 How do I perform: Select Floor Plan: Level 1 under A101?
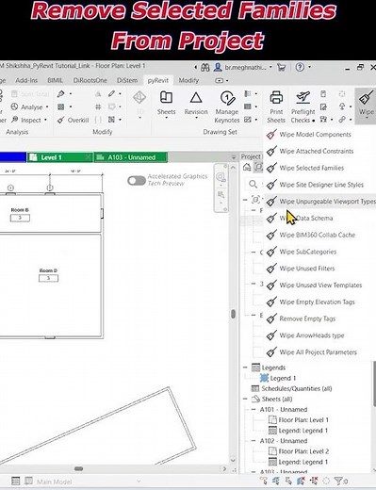[303, 420]
